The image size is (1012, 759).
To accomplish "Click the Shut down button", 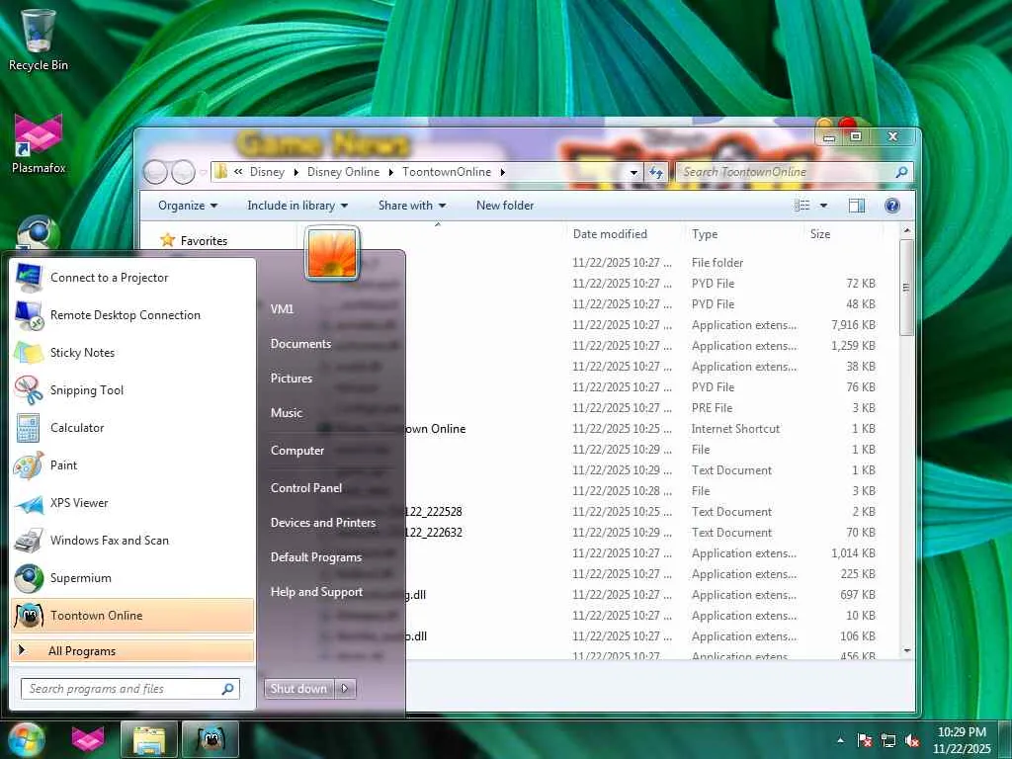I will point(298,689).
